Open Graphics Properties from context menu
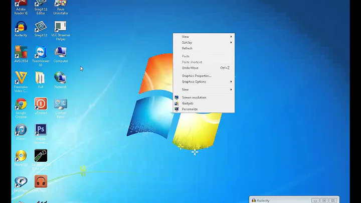This screenshot has height=203, width=361. pyautogui.click(x=204, y=76)
